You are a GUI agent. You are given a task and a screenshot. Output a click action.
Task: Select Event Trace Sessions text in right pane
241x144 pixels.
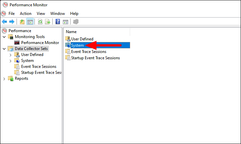(x=89, y=52)
